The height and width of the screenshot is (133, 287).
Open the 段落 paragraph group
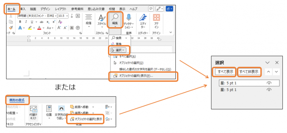pos(89,21)
